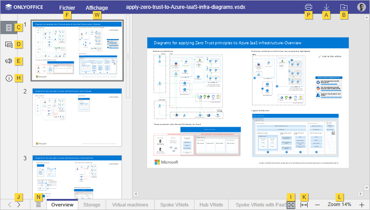Viewport: 370px width, 210px height.
Task: Click the thumbnail panel resize grip
Action: click(x=128, y=56)
